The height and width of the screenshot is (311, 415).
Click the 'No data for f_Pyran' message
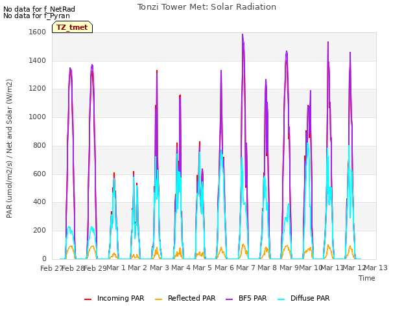[36, 16]
